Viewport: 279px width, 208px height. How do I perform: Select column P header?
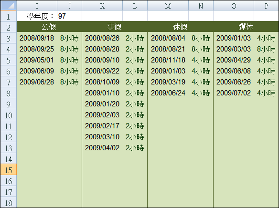pos(266,5)
